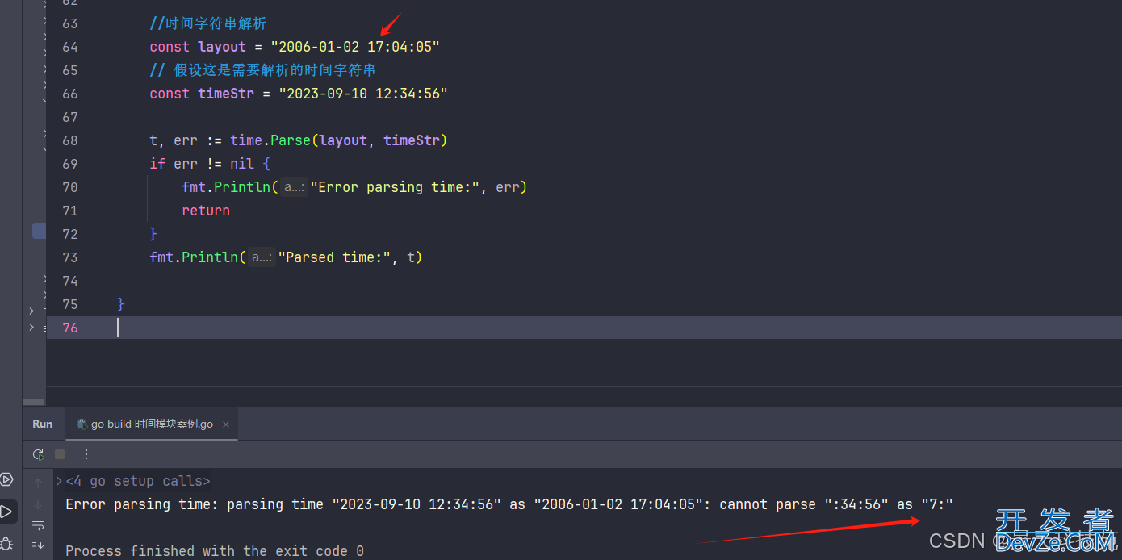
Task: Open the Services tool window icon
Action: click(6, 480)
